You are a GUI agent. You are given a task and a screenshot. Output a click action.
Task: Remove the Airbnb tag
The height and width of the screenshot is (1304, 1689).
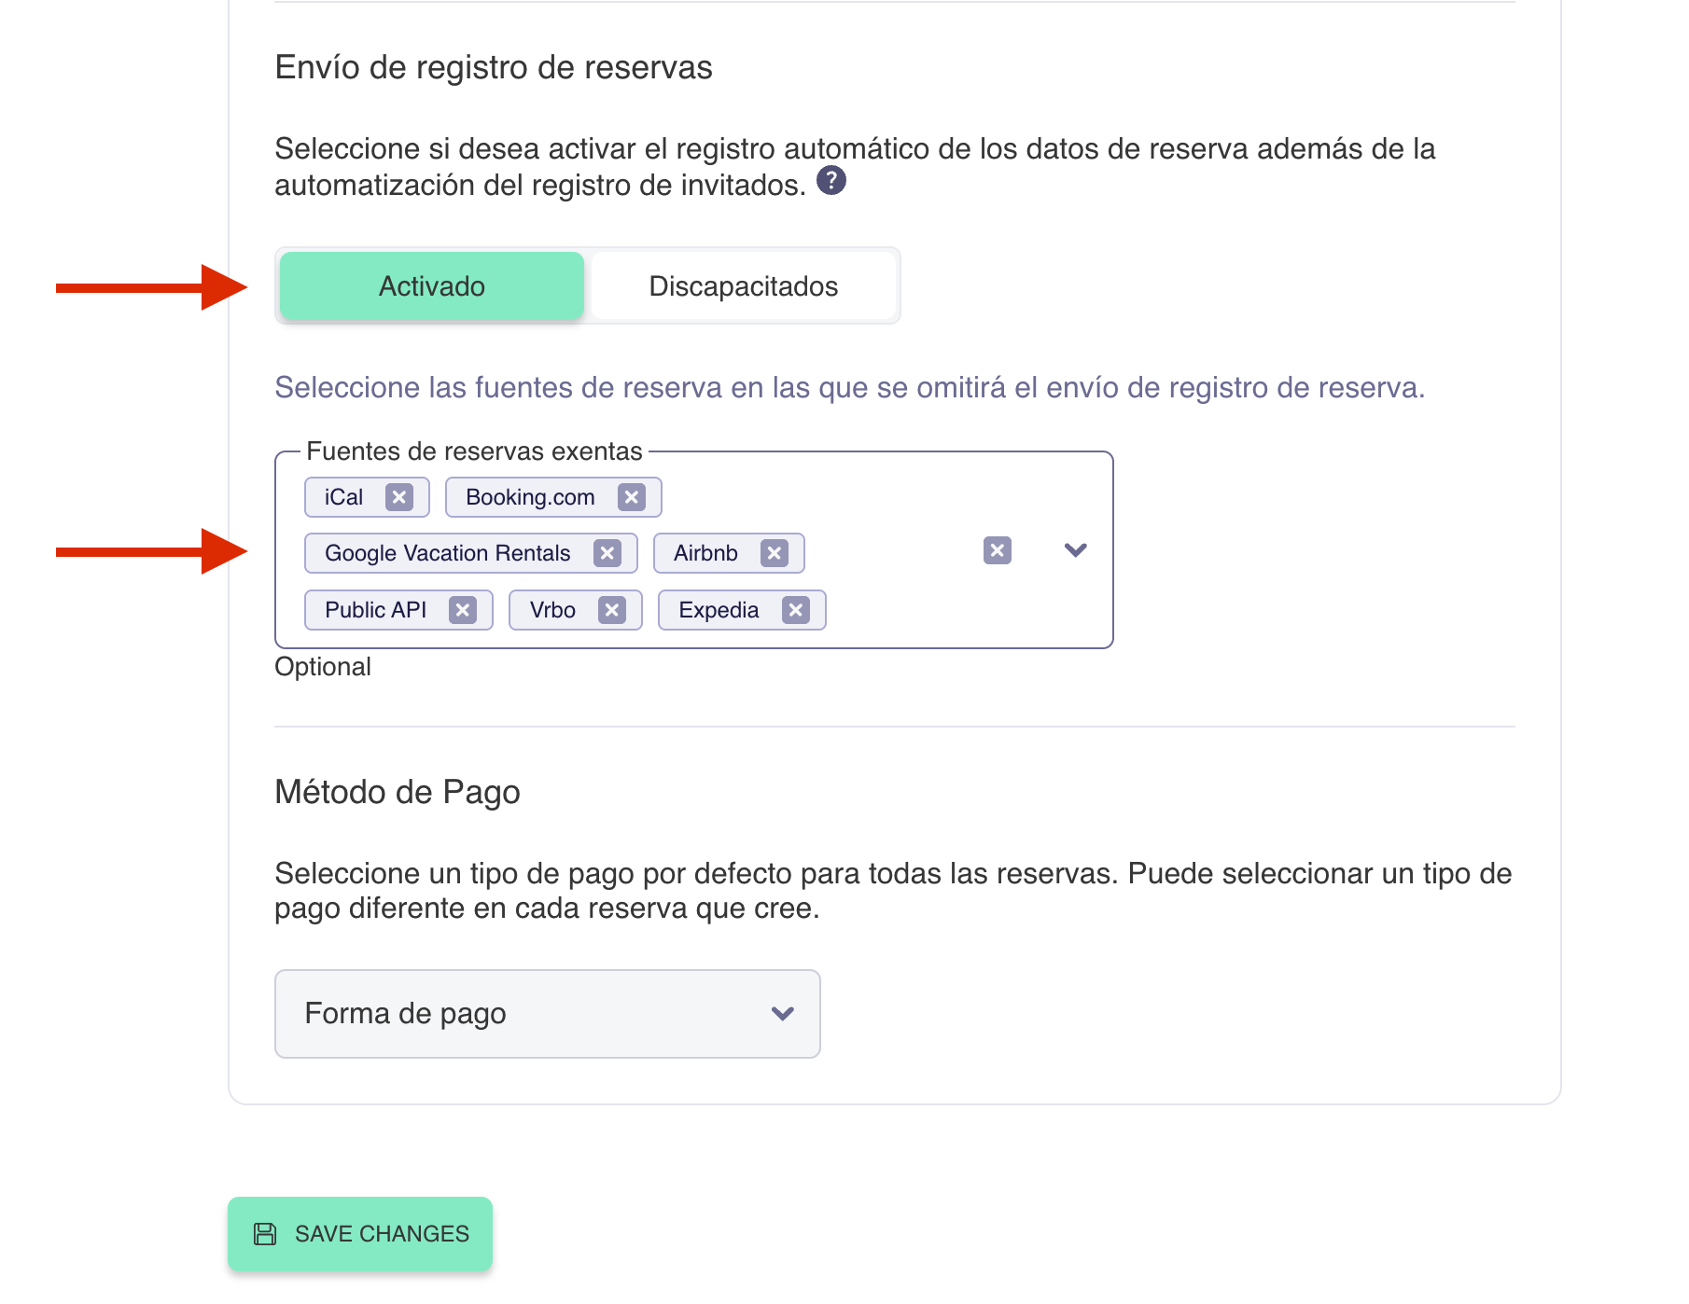coord(774,553)
